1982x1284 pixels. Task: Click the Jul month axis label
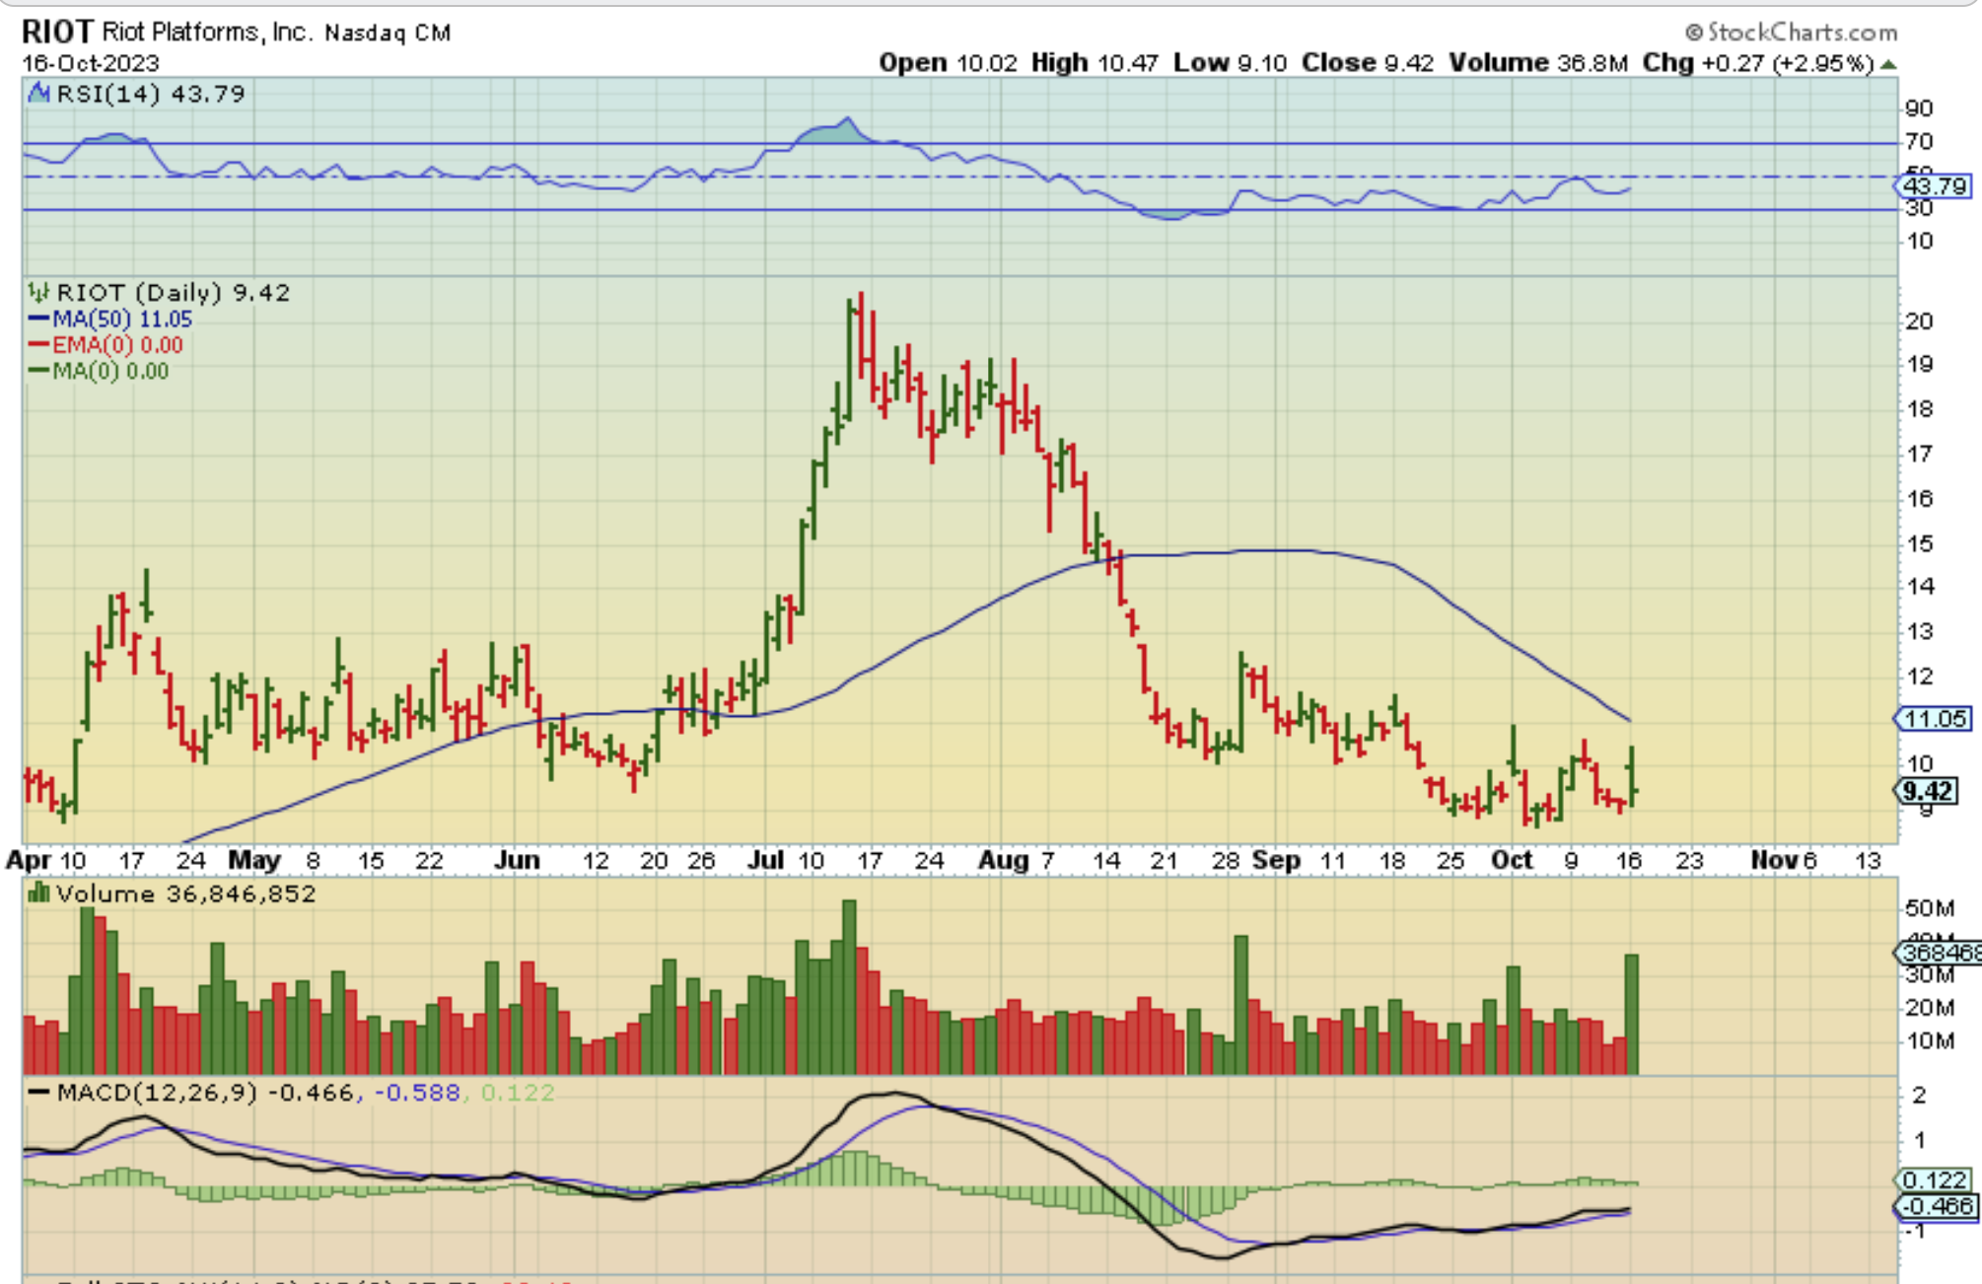tap(765, 860)
